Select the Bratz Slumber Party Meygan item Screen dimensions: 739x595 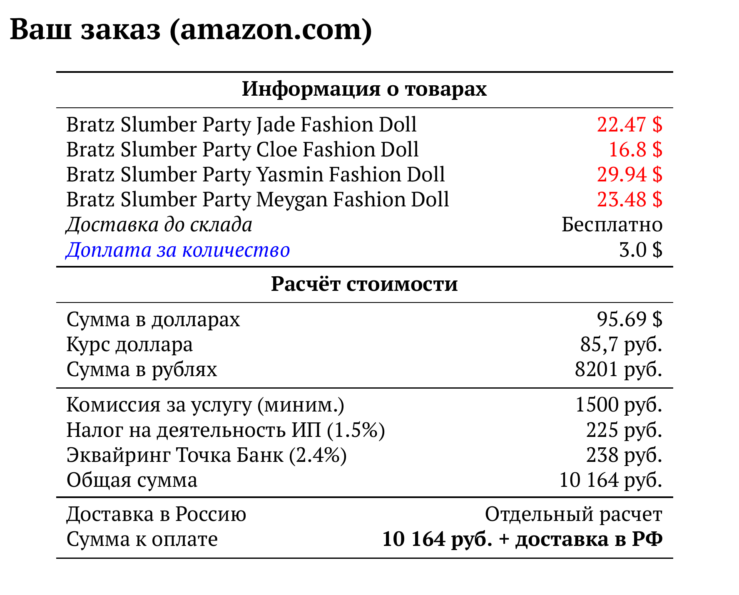[x=258, y=200]
